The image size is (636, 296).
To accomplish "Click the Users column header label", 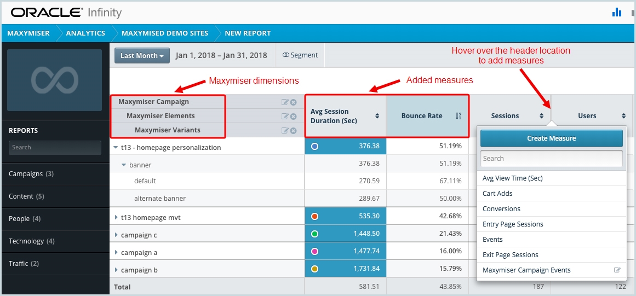I will click(x=587, y=116).
